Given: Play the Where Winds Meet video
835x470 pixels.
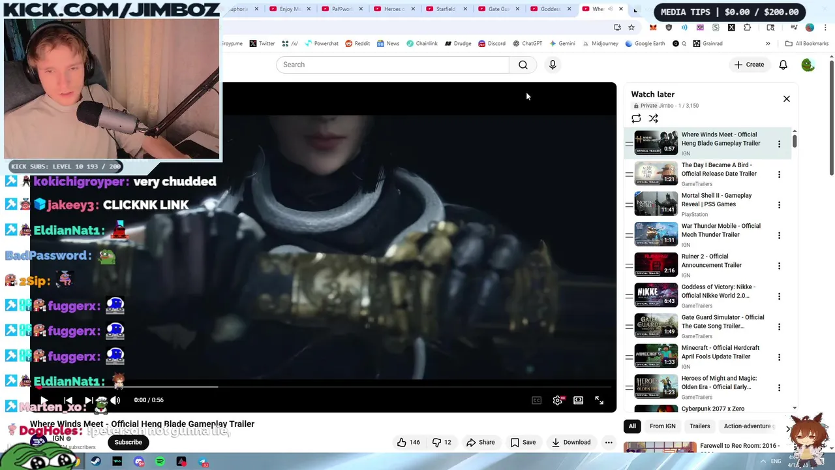Looking at the screenshot, I should point(44,400).
